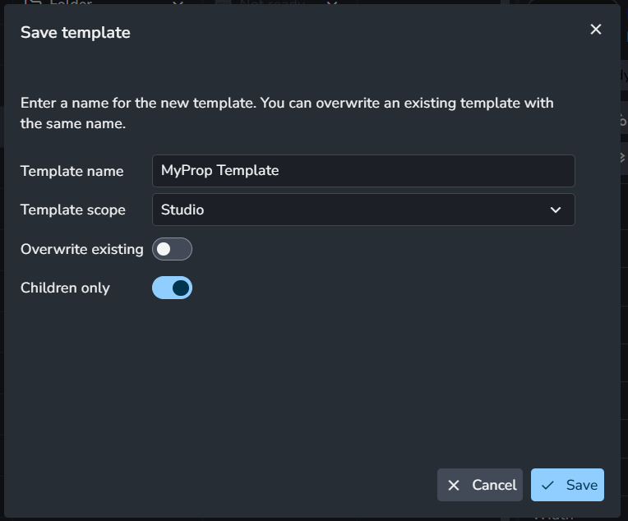Screen dimensions: 628x521
Task: Click the 'Overwrite existing' label text
Action: coord(81,249)
